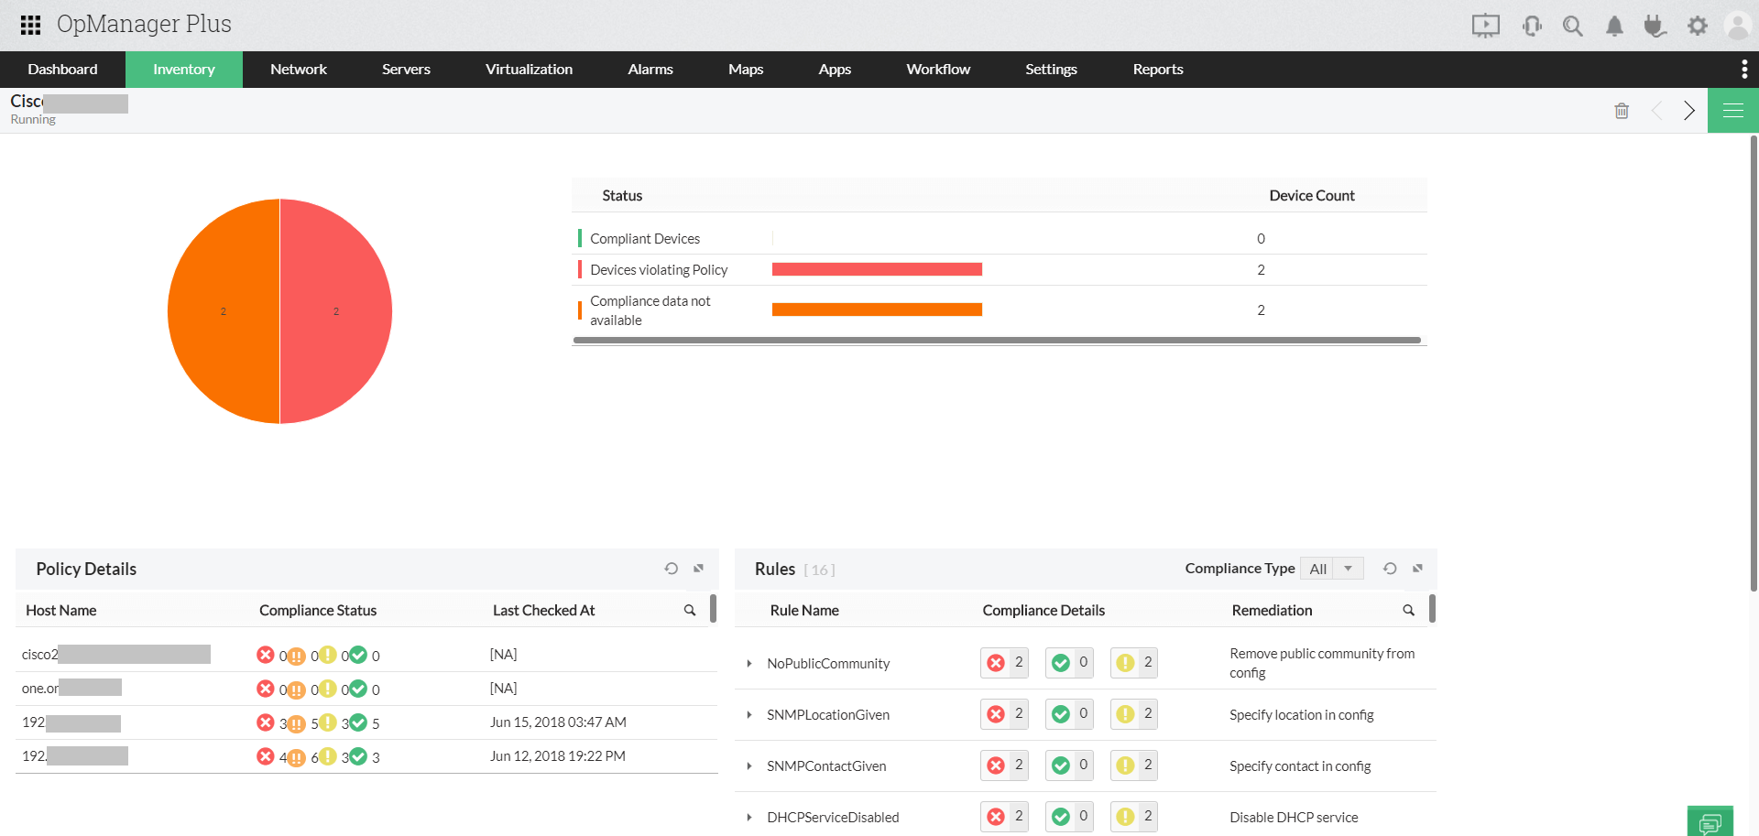Contact support via the headset icon
Image resolution: width=1759 pixels, height=836 pixels.
point(1532,26)
